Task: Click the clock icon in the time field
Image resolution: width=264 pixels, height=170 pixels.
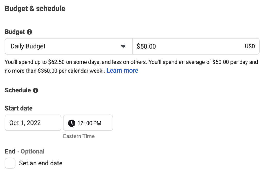Action: (x=71, y=123)
